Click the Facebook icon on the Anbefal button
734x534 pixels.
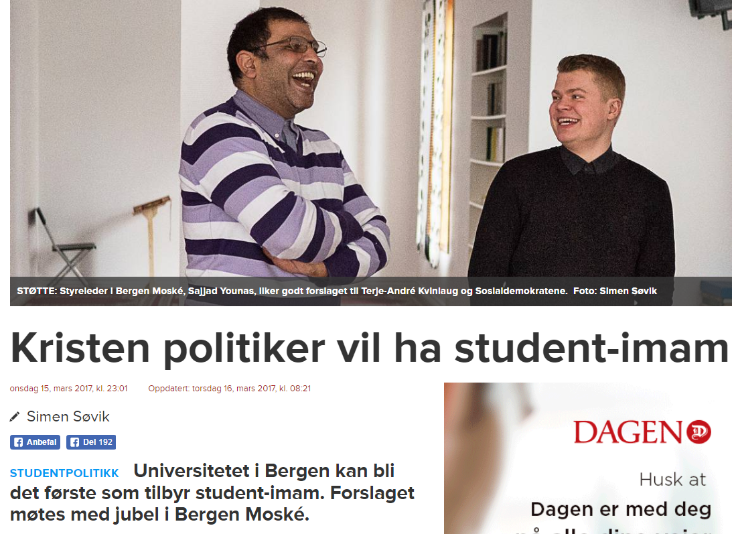pos(18,442)
